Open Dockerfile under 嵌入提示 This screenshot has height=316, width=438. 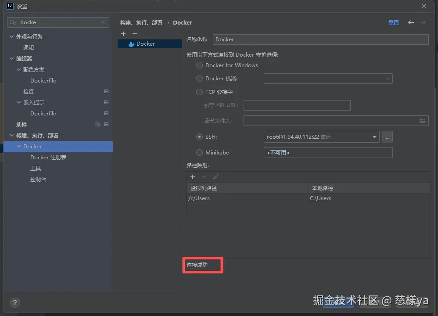43,113
